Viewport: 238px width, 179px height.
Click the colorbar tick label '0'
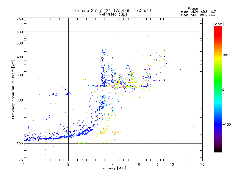coord(223,90)
